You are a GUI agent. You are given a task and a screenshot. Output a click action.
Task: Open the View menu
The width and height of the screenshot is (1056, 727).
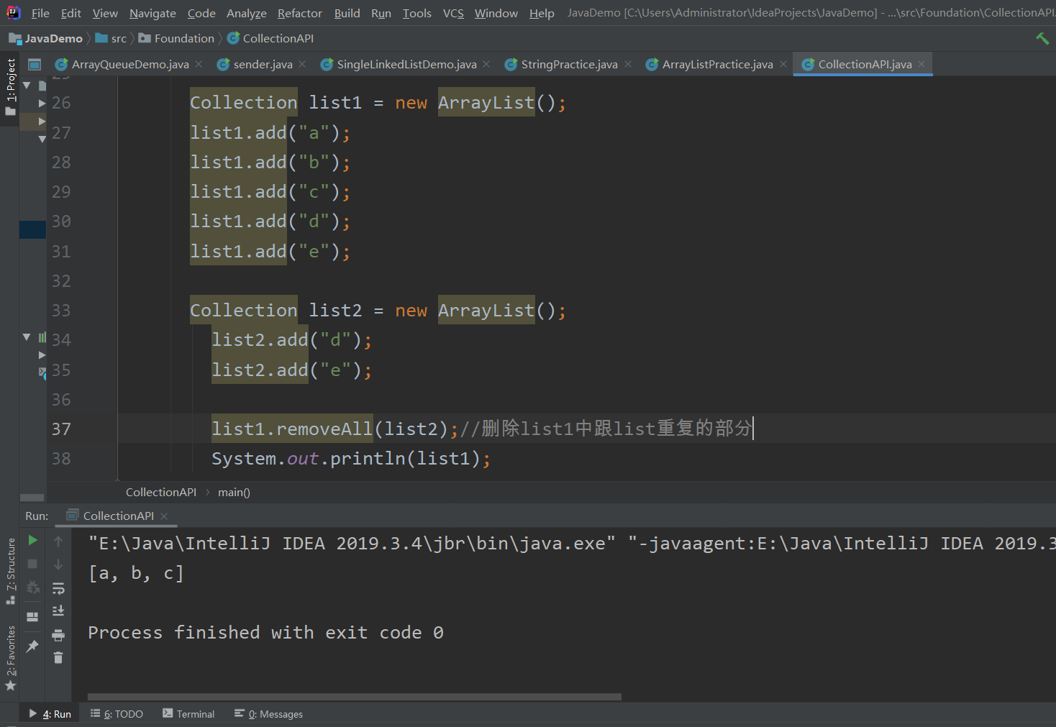click(105, 13)
